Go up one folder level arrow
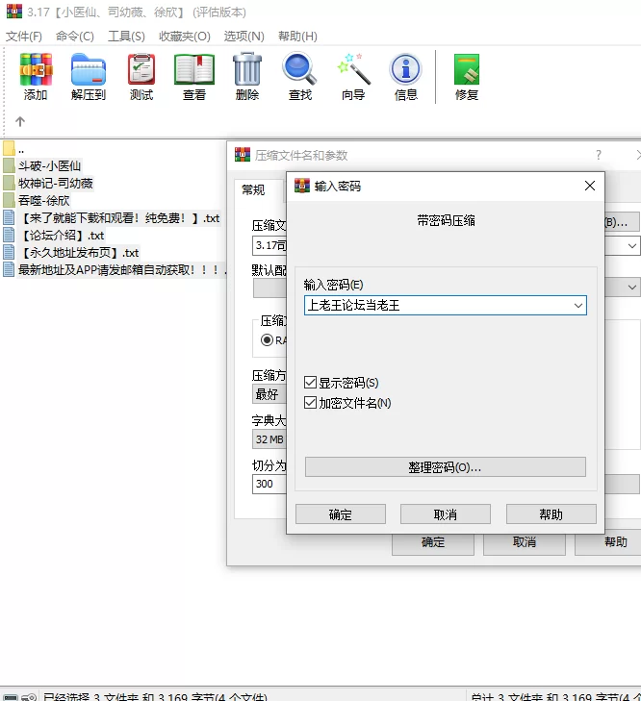Screen dimensions: 641x701 (19, 121)
